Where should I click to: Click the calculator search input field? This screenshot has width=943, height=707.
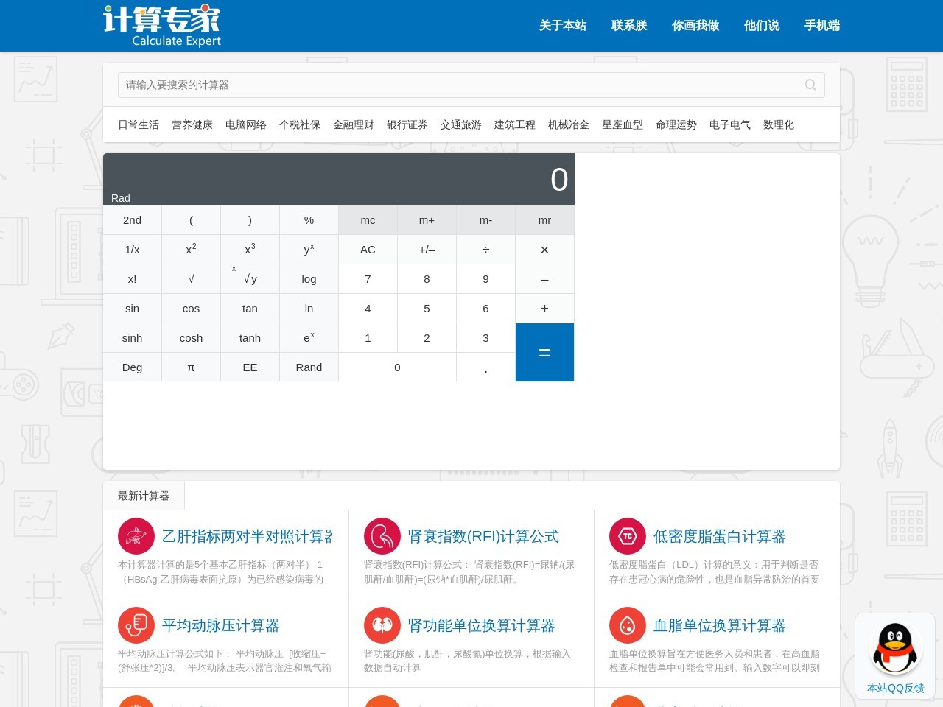coord(442,85)
